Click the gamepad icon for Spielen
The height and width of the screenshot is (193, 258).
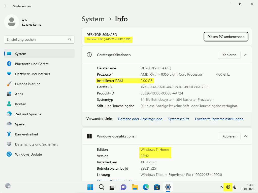pos(9,124)
